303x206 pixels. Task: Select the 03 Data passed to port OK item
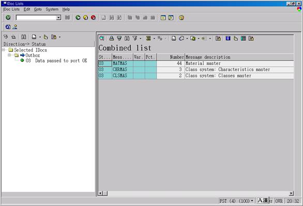pos(56,60)
